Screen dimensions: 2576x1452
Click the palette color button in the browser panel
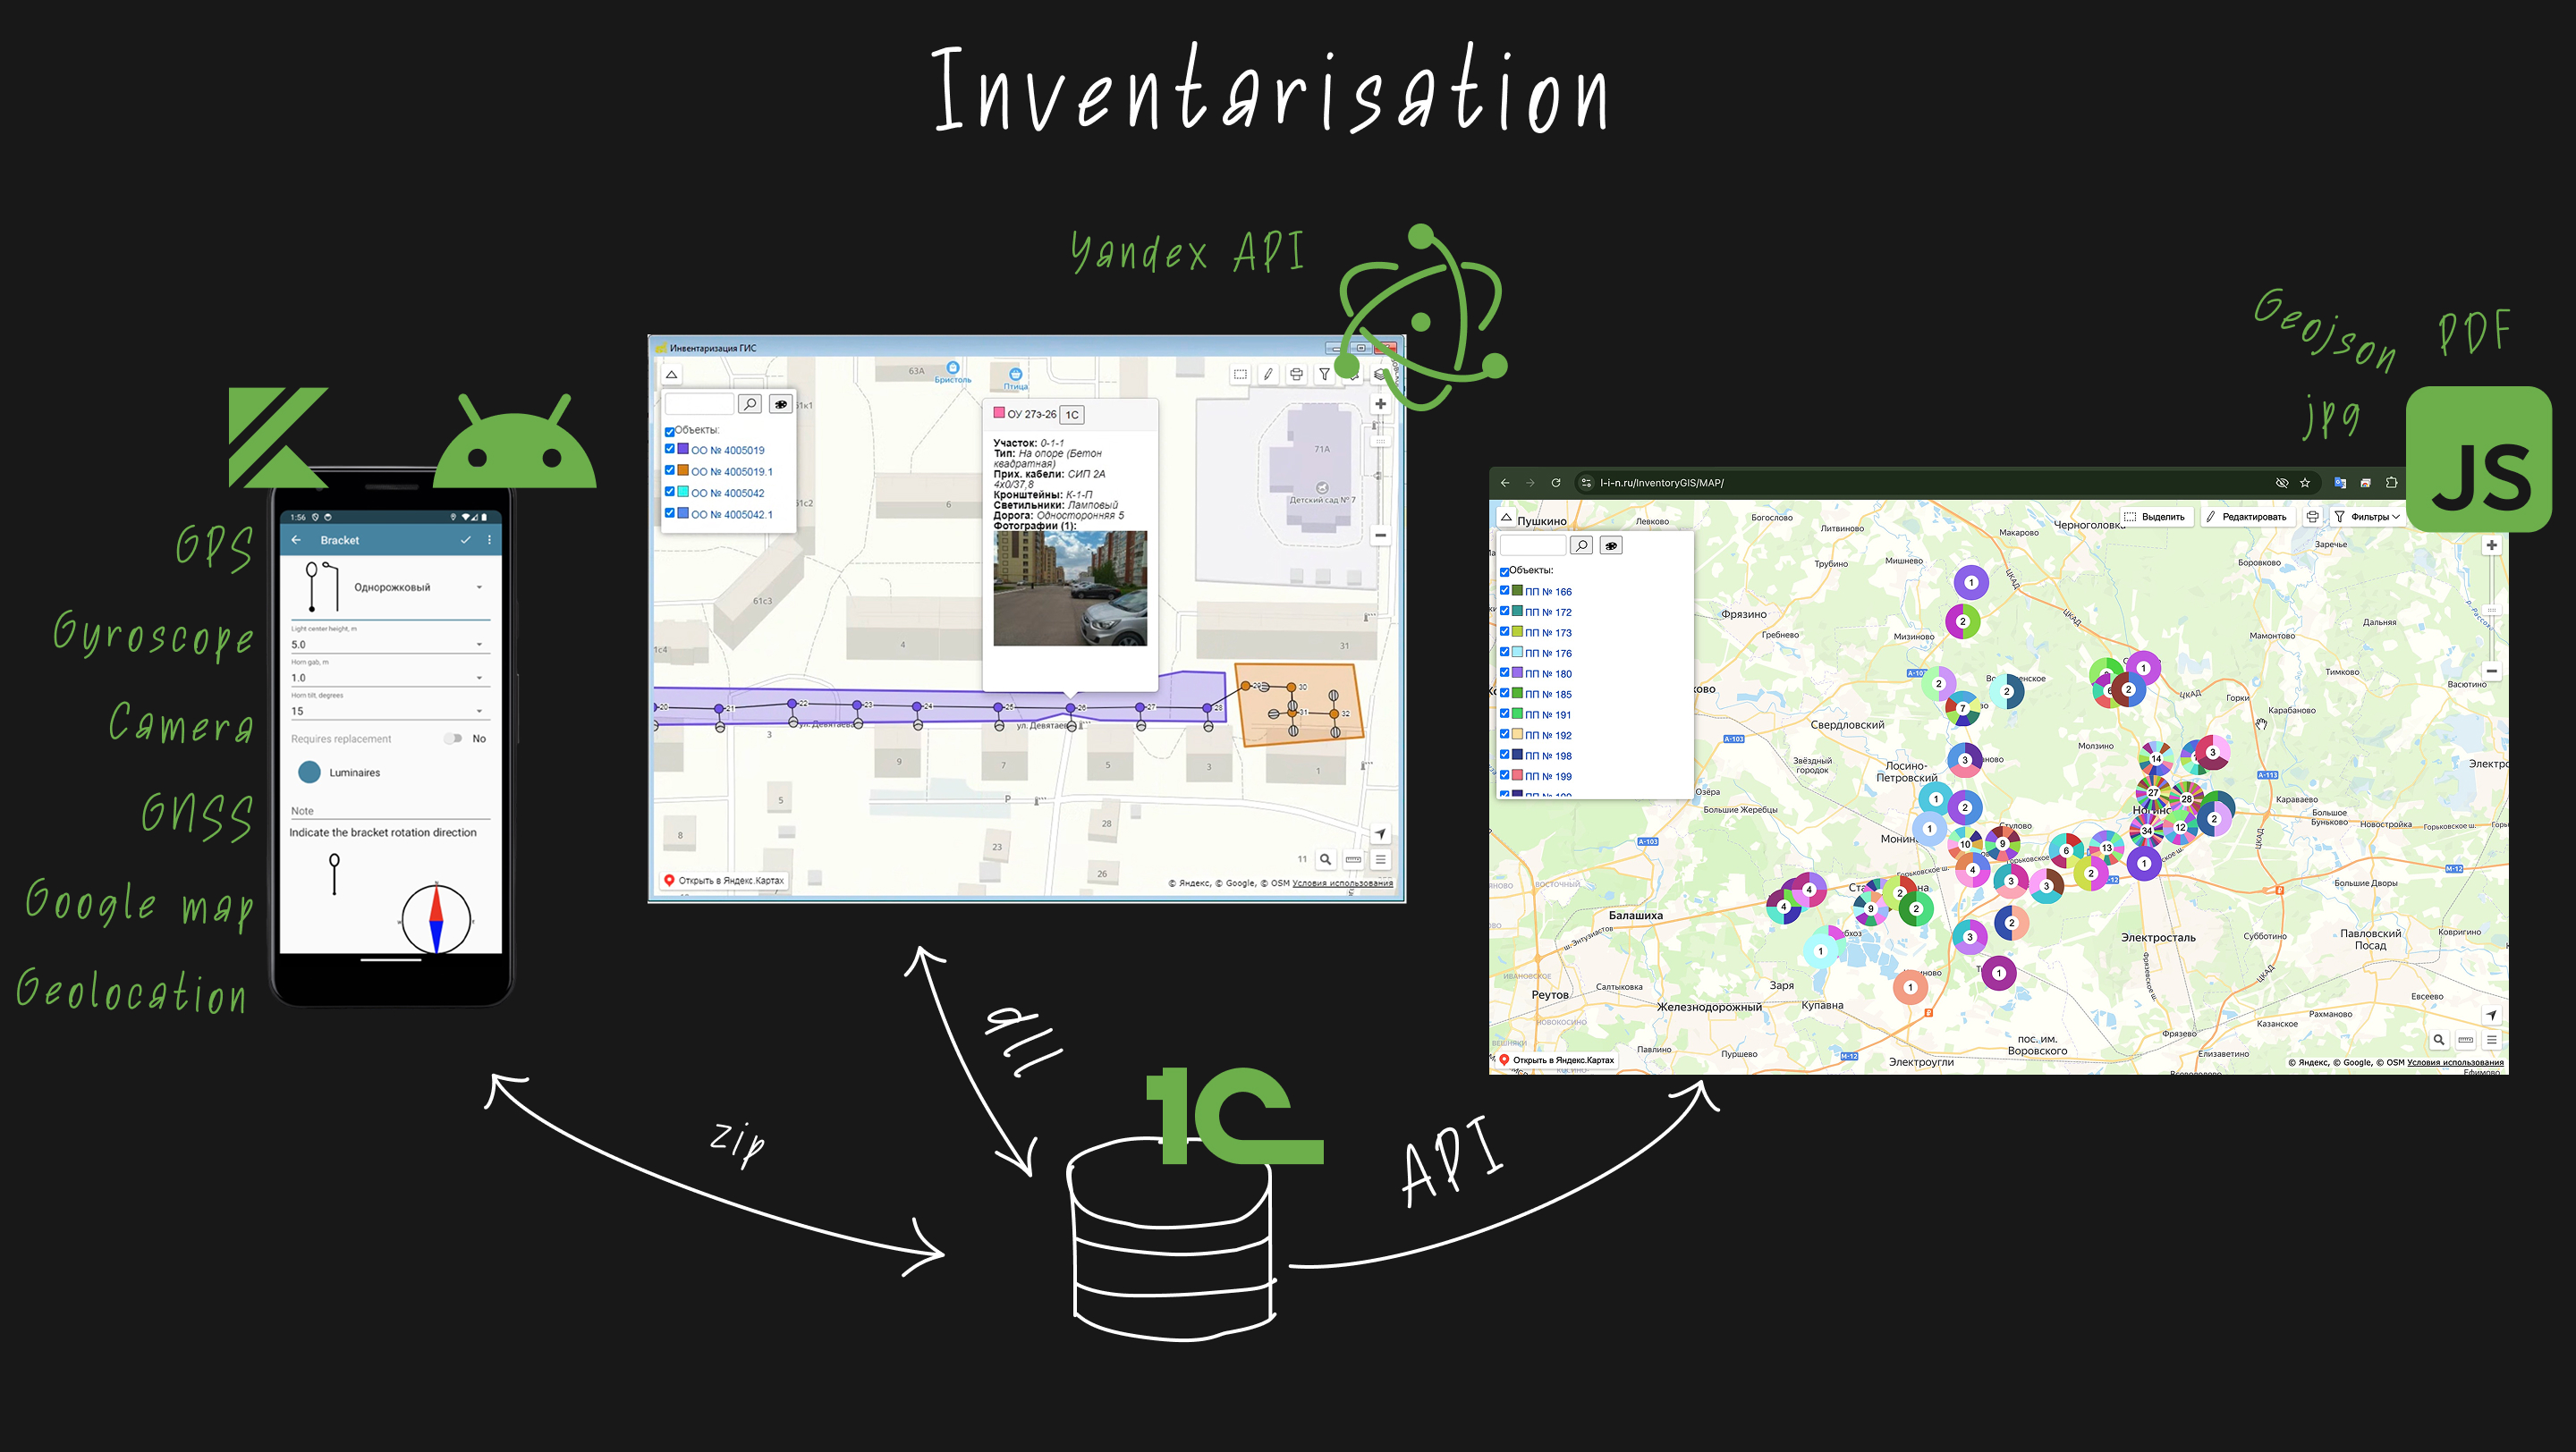[1611, 544]
